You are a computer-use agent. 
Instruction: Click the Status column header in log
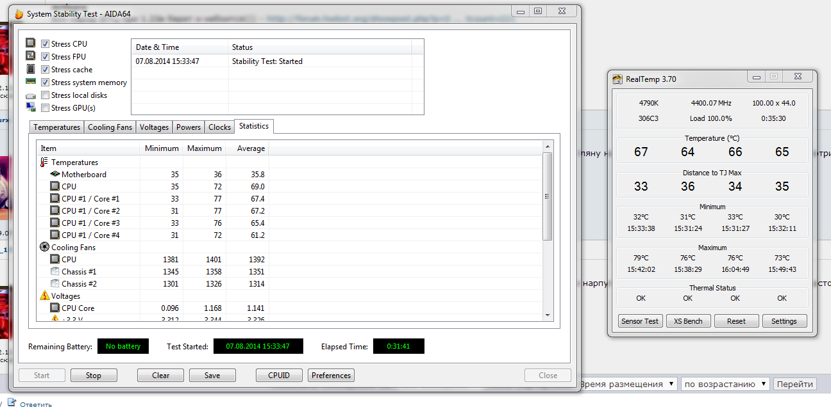click(x=320, y=47)
